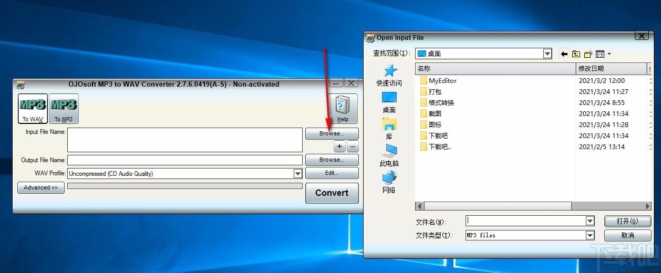Click the date 2021/3/24 8:55
The width and height of the screenshot is (661, 273).
click(x=602, y=102)
